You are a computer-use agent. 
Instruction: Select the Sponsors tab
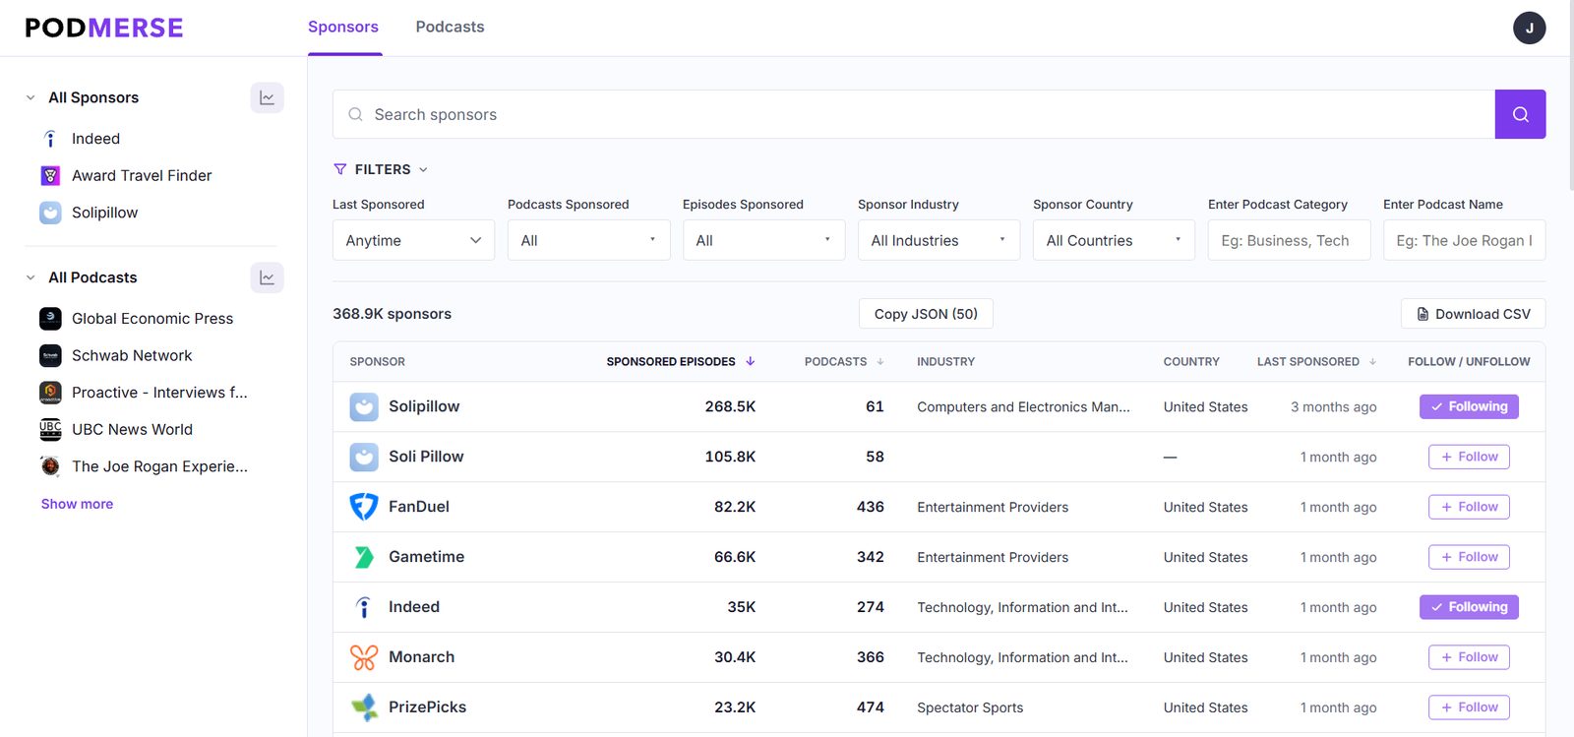(x=343, y=27)
